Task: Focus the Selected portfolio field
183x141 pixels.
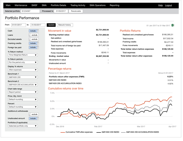Action: [30, 11]
